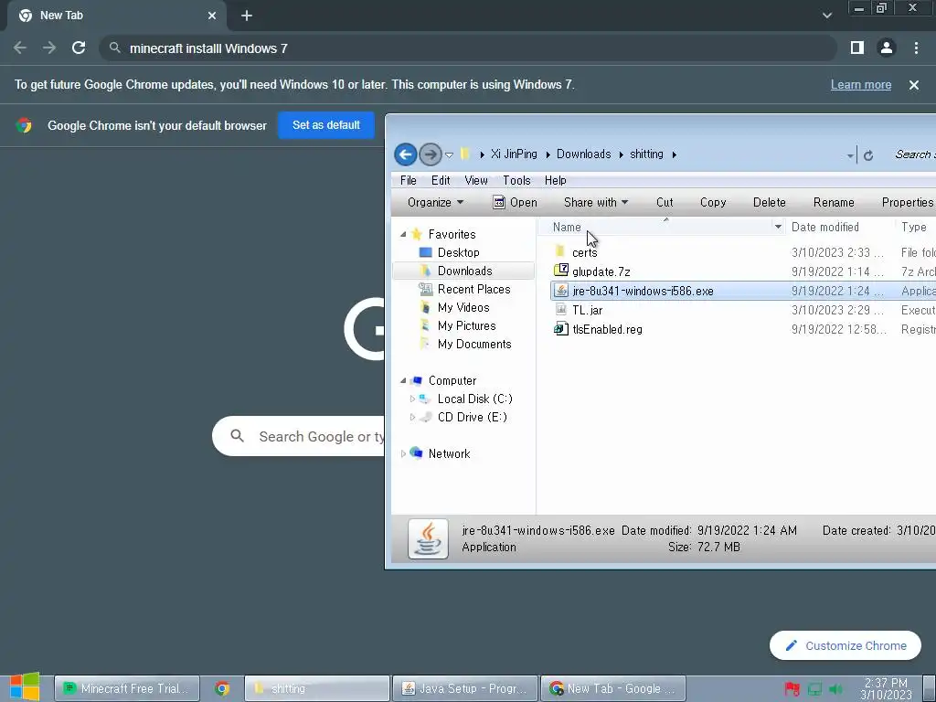Sort by Date modified column
Image resolution: width=936 pixels, height=702 pixels.
tap(825, 227)
